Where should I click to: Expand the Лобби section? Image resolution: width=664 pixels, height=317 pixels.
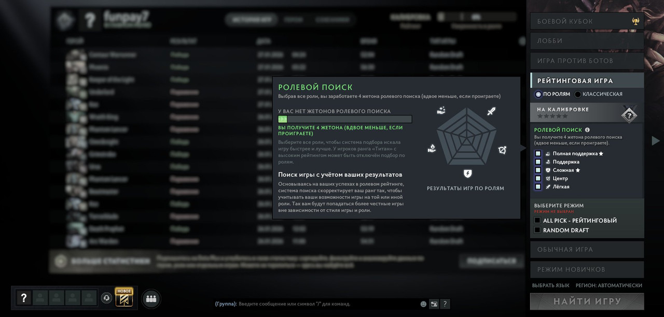(587, 41)
